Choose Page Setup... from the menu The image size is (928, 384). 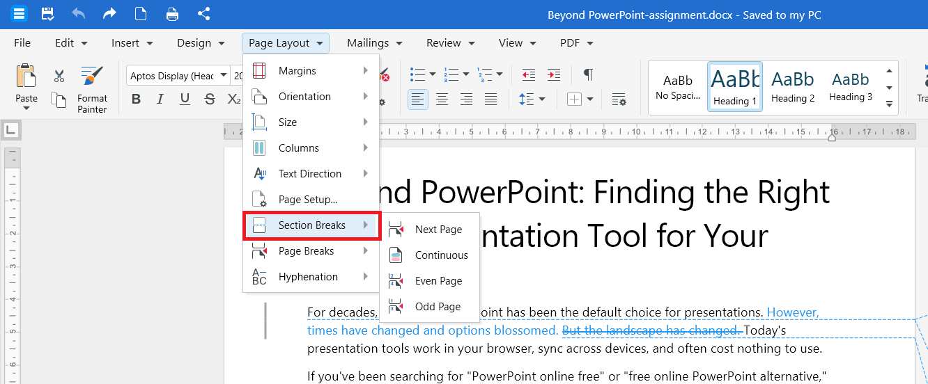coord(311,200)
